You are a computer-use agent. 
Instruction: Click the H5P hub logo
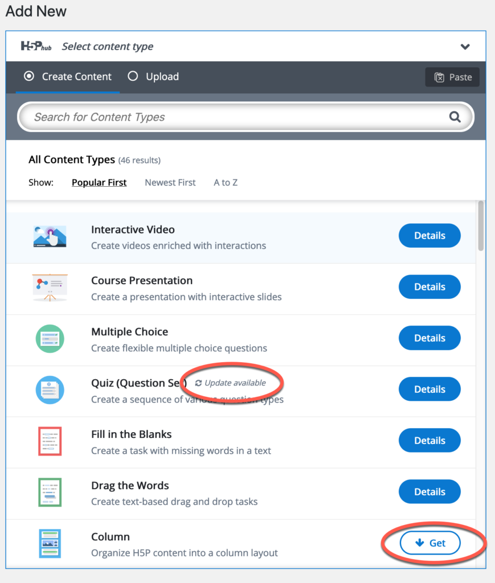point(36,46)
